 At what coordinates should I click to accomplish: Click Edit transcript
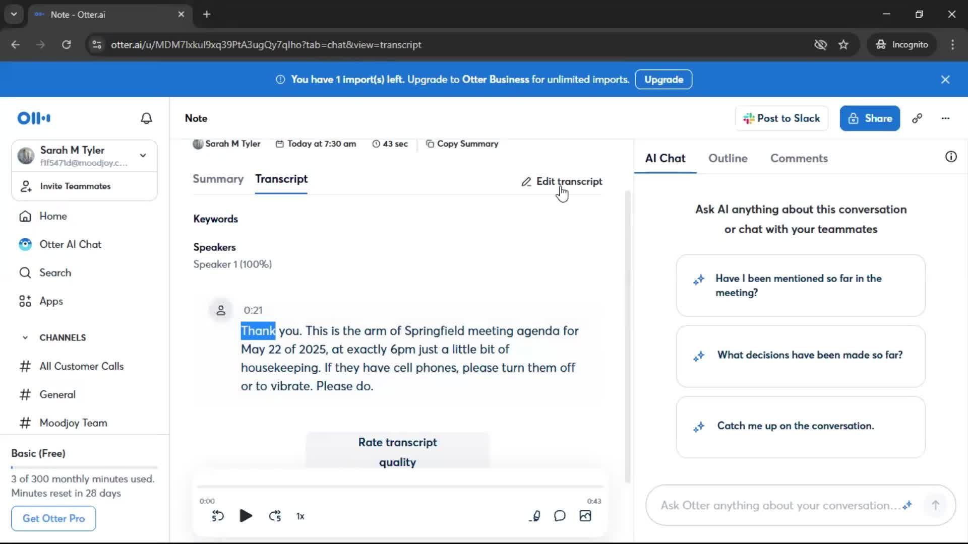(x=562, y=181)
